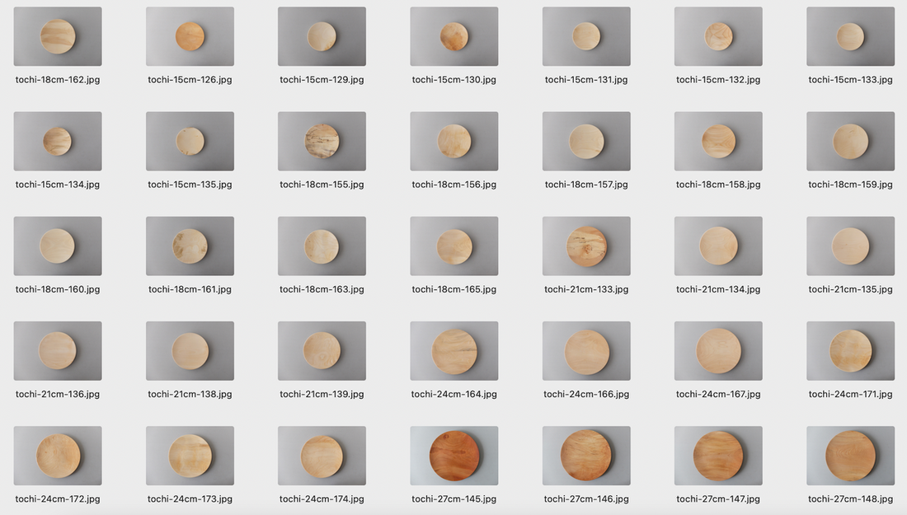Click the tochi-18cm-159.jpg thumbnail
Screen dimensions: 907x515
pos(850,142)
